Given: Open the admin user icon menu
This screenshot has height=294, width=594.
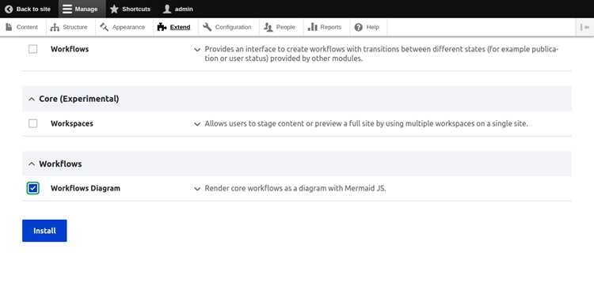Looking at the screenshot, I should click(167, 9).
